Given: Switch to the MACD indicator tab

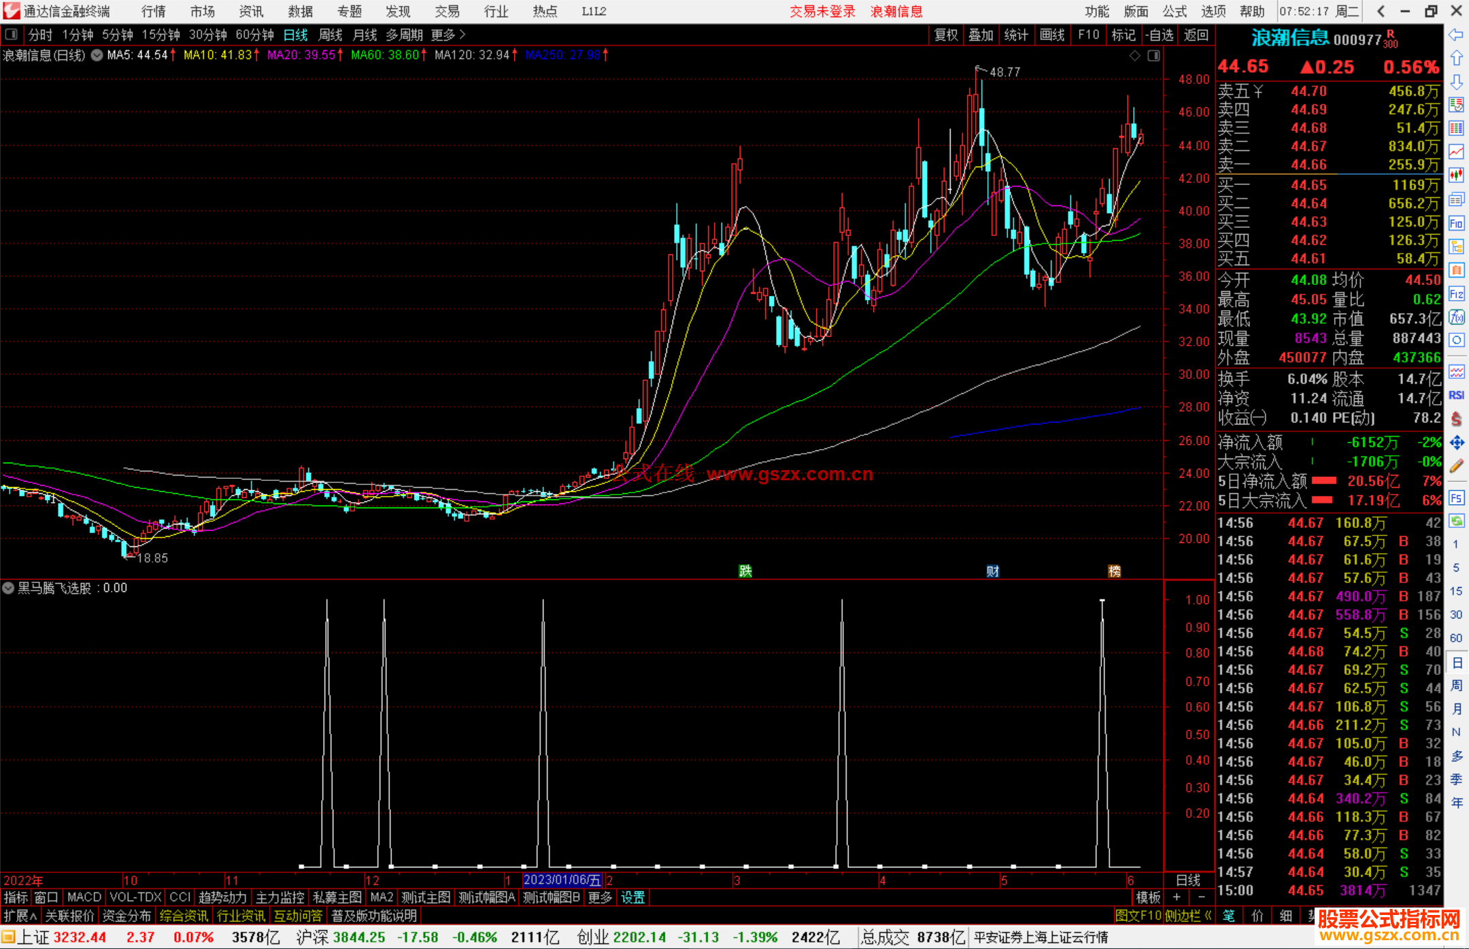Looking at the screenshot, I should [84, 897].
